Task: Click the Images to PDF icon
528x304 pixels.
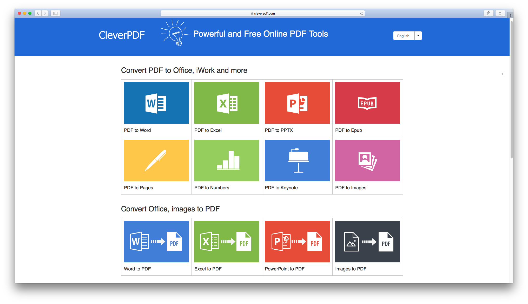Action: pyautogui.click(x=367, y=242)
